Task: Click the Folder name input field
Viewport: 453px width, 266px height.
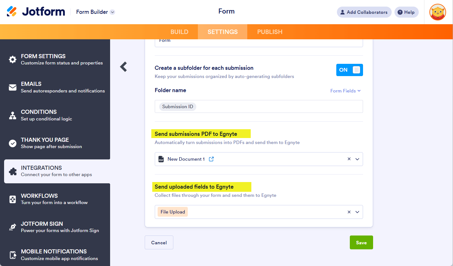Action: coord(277,107)
